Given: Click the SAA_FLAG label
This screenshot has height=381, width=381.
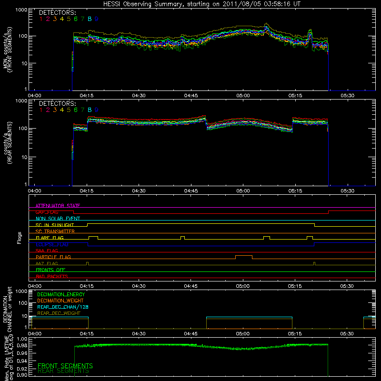Looking at the screenshot, I should [x=47, y=251].
